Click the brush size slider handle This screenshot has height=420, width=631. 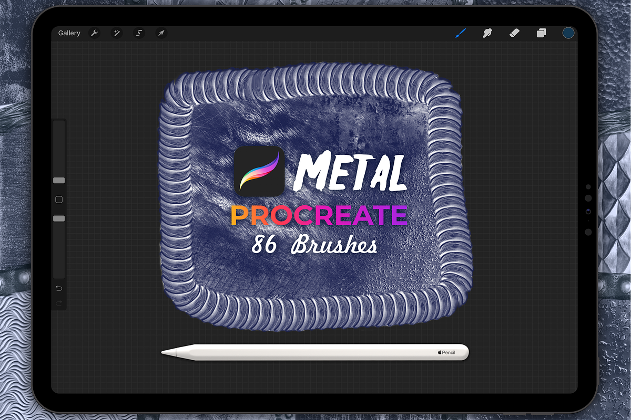click(59, 180)
